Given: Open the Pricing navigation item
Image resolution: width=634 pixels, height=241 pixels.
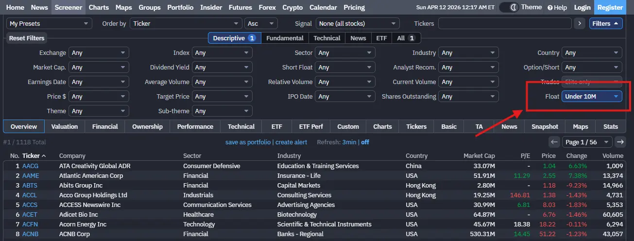Looking at the screenshot, I should click(354, 7).
